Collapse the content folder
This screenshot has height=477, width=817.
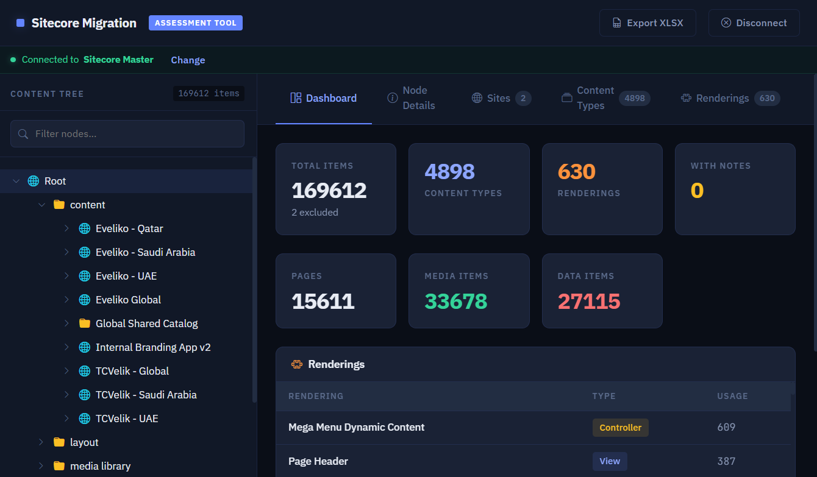(41, 205)
